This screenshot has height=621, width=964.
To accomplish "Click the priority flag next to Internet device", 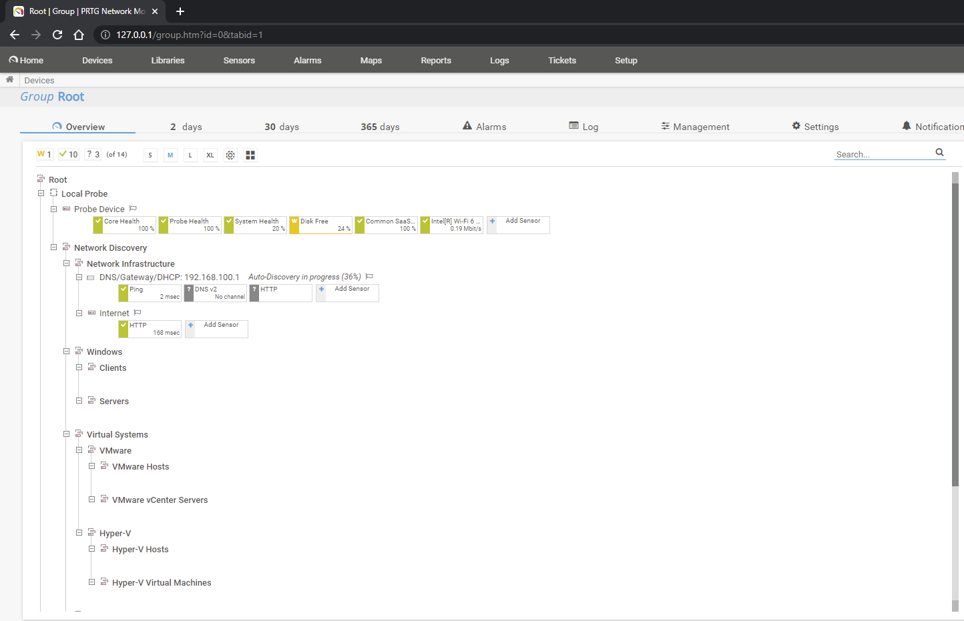I will (138, 312).
